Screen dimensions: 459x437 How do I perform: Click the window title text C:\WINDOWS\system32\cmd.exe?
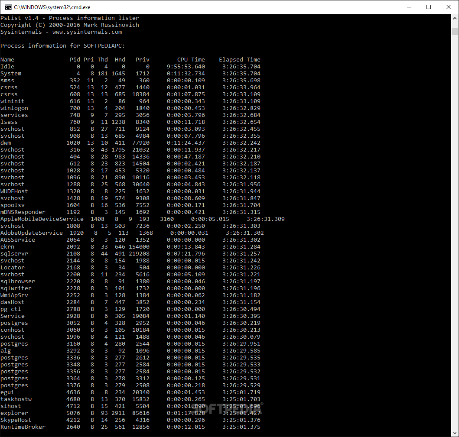(52, 7)
